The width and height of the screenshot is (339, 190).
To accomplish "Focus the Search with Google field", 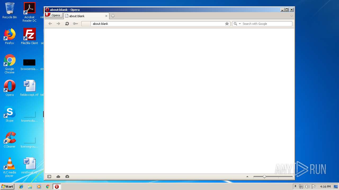I will (267, 24).
